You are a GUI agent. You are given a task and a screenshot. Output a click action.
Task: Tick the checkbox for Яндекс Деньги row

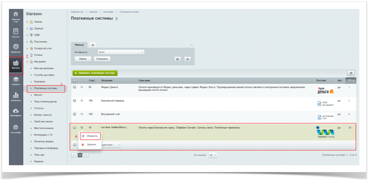pos(74,87)
